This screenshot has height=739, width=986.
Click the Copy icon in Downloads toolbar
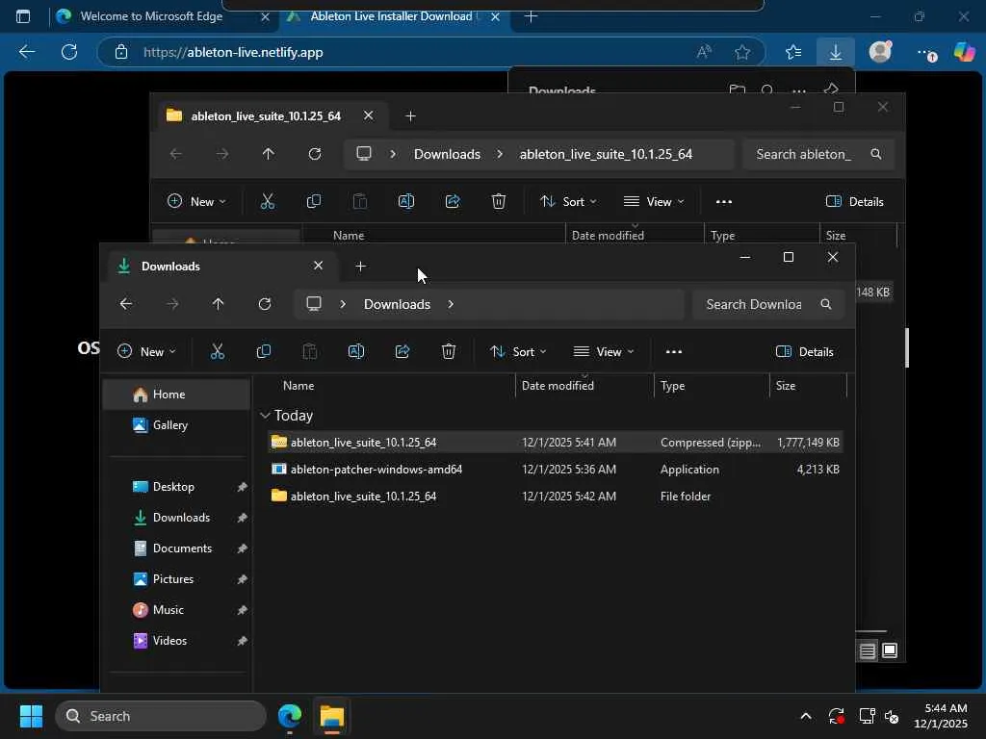[264, 352]
